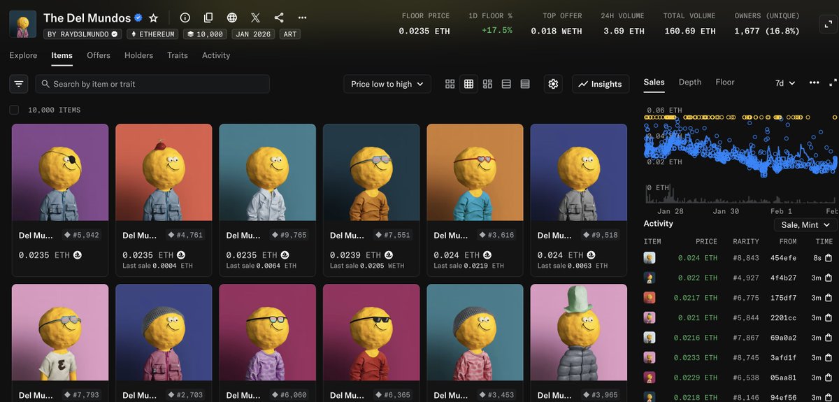The width and height of the screenshot is (839, 402).
Task: Click the Search by item or trait field
Action: [x=152, y=84]
